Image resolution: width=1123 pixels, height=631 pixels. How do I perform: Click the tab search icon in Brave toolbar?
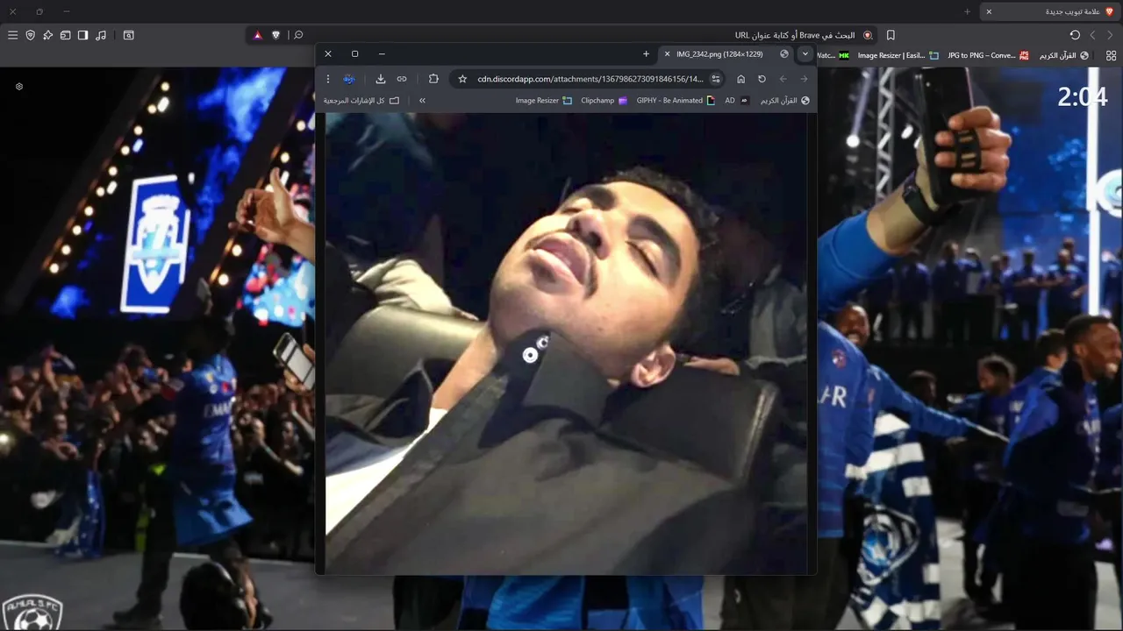[x=129, y=35]
